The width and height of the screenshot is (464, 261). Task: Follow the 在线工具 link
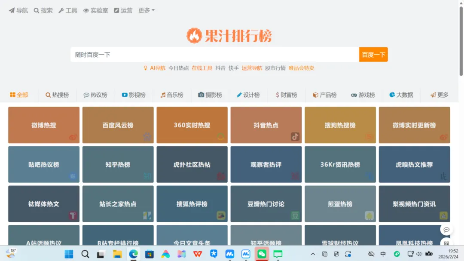(202, 68)
